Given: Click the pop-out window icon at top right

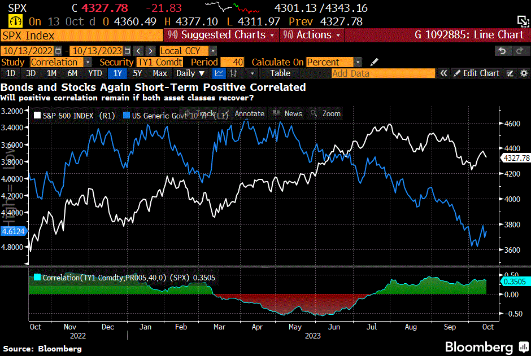Looking at the screenshot, I should point(523,21).
